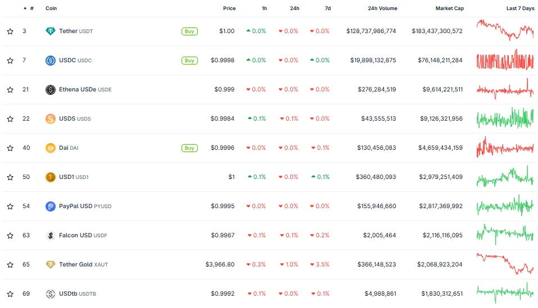Image resolution: width=538 pixels, height=308 pixels.
Task: Toggle the favorite star for USD1
Action: click(x=10, y=177)
